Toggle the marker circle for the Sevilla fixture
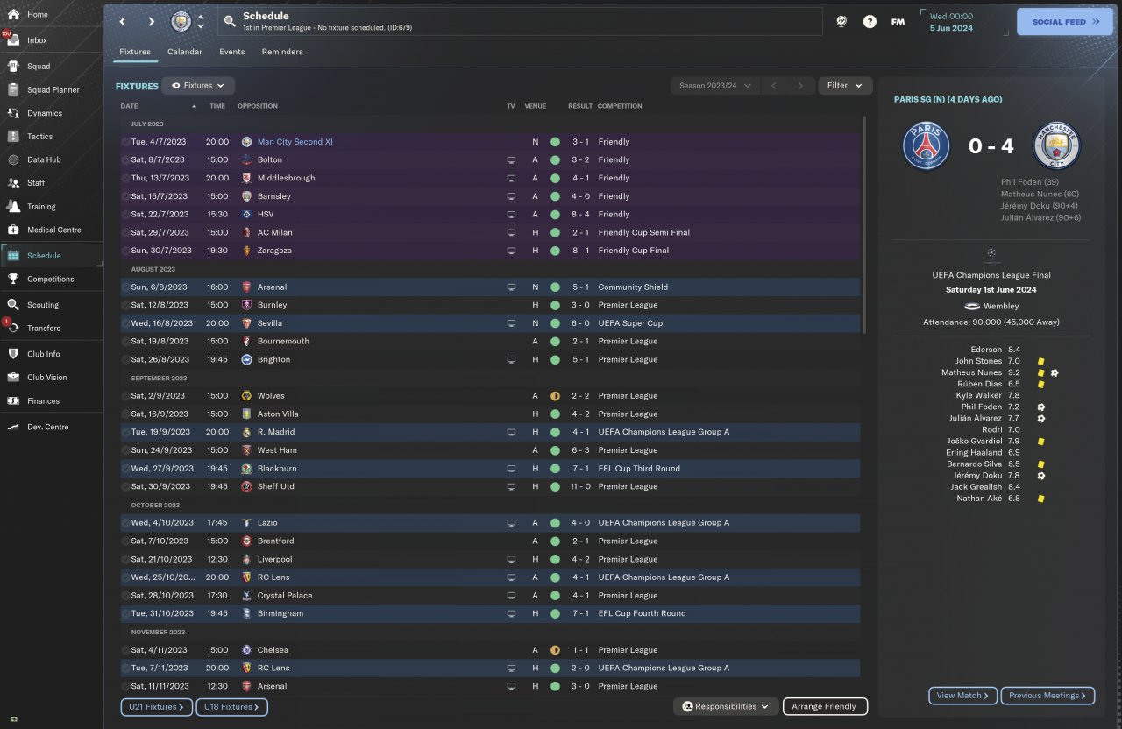The height and width of the screenshot is (729, 1122). (125, 323)
